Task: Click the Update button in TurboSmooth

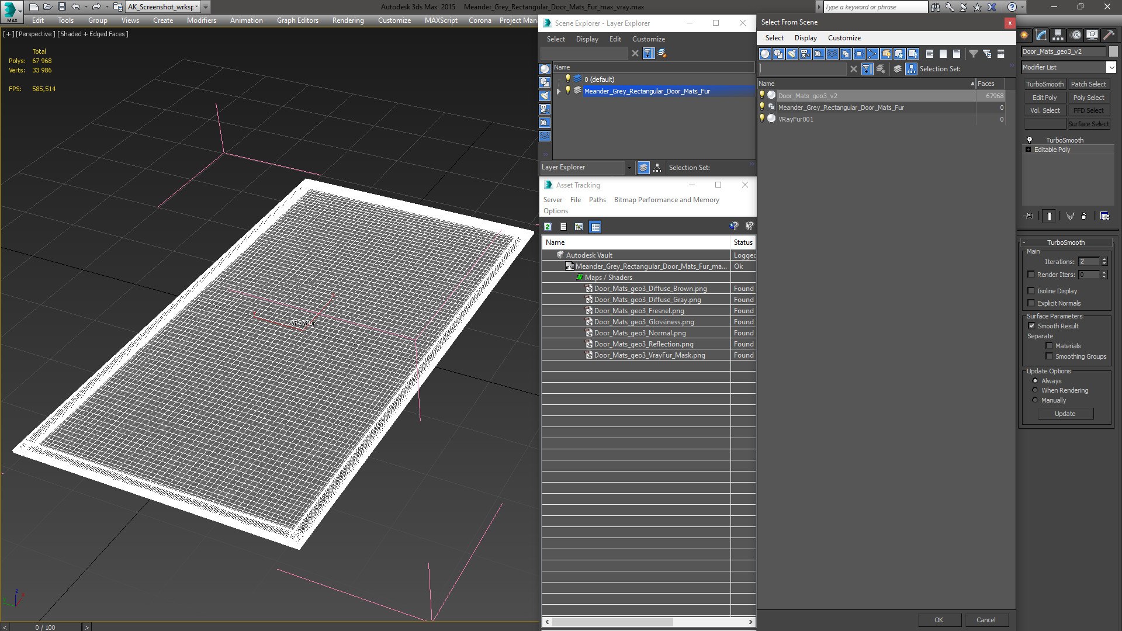Action: (1065, 414)
